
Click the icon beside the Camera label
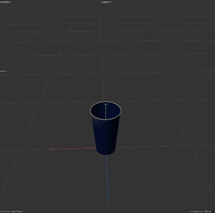tap(111, 2)
